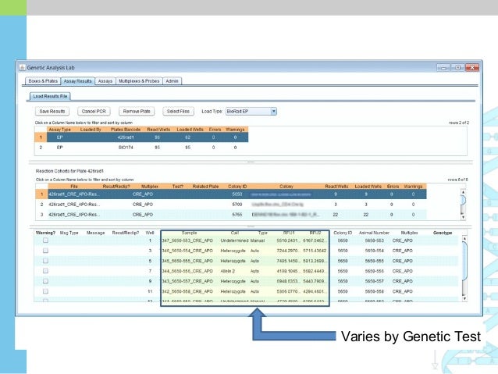Switch to the Boxes & Plates tab
This screenshot has height=374, width=498.
(44, 80)
